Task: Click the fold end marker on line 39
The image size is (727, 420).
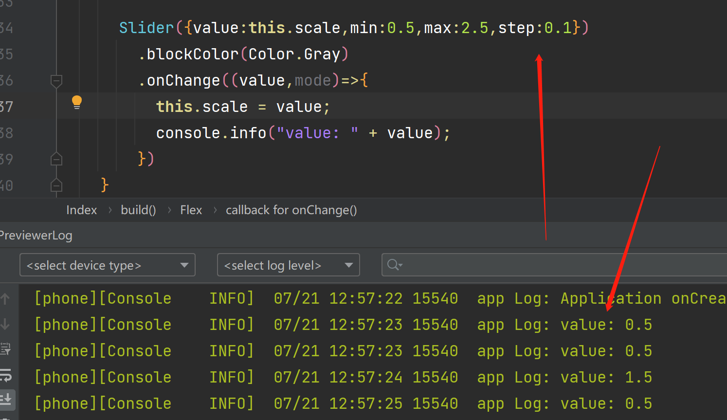Action: [x=56, y=159]
